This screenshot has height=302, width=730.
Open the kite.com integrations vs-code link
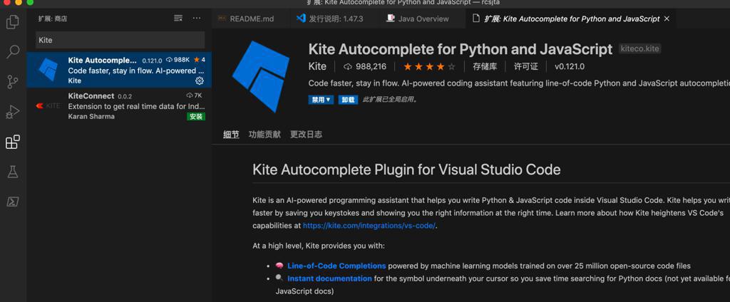point(369,226)
